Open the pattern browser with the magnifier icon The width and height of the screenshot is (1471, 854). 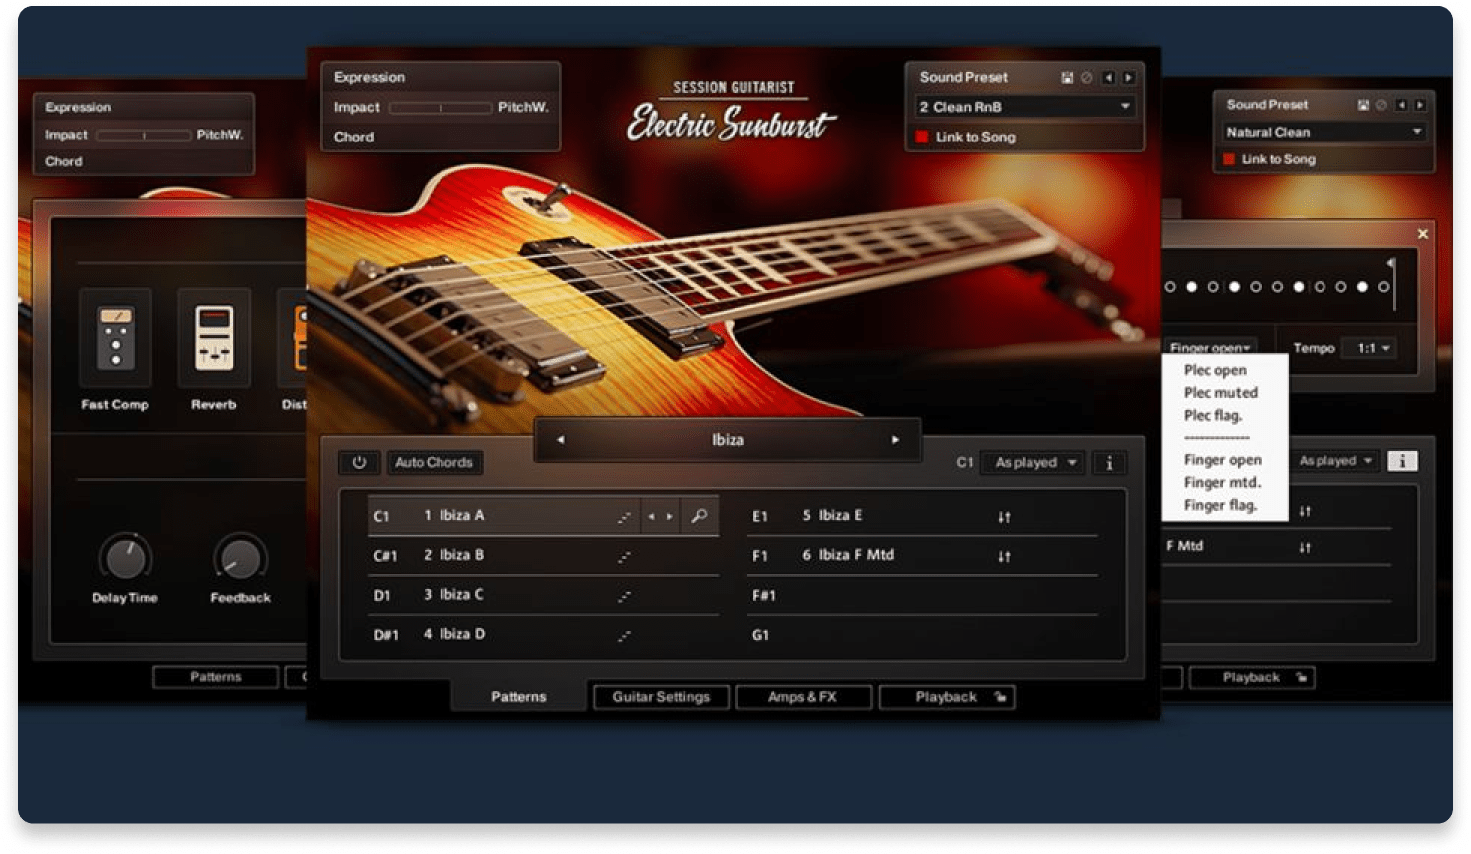point(699,515)
